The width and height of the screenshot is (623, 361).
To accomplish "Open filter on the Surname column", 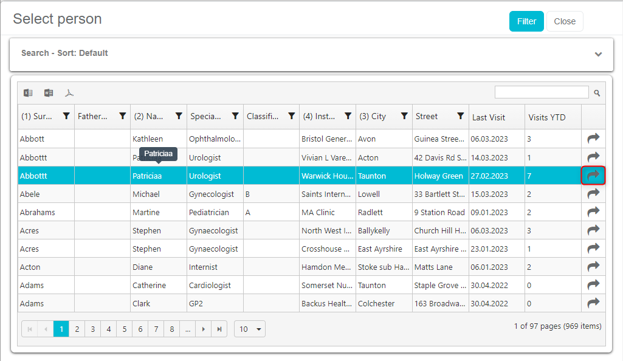I will click(x=66, y=116).
